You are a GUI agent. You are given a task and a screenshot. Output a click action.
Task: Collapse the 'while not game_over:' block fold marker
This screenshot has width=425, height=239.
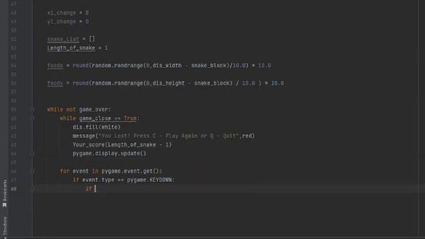point(32,110)
